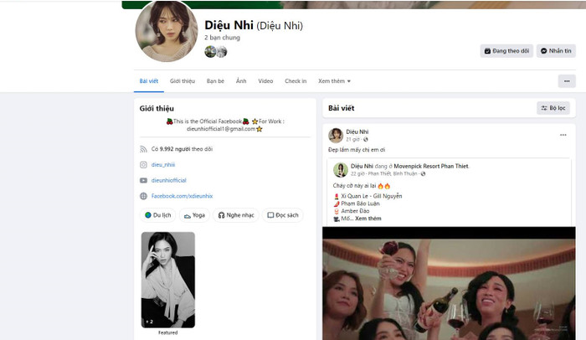Click the Đọc sách hobby chip
This screenshot has height=340, width=586.
283,215
